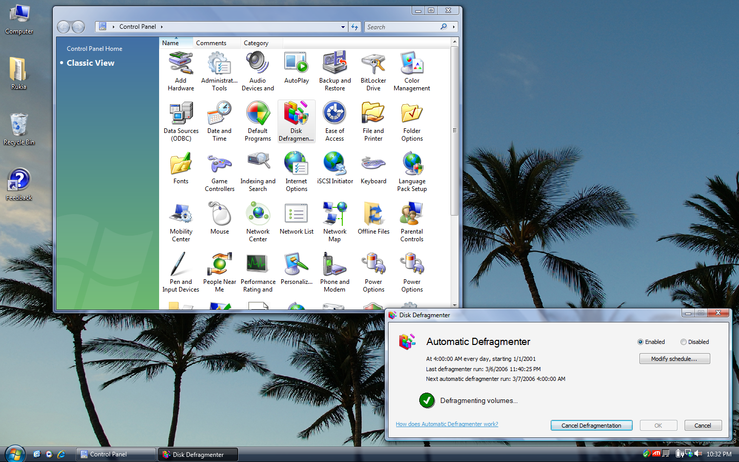The width and height of the screenshot is (739, 462).
Task: Click the Cancel Defragmentation button
Action: click(591, 426)
